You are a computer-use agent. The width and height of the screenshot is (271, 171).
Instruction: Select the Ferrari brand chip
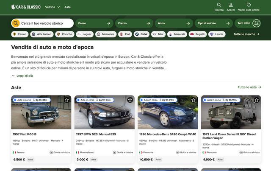19,34
